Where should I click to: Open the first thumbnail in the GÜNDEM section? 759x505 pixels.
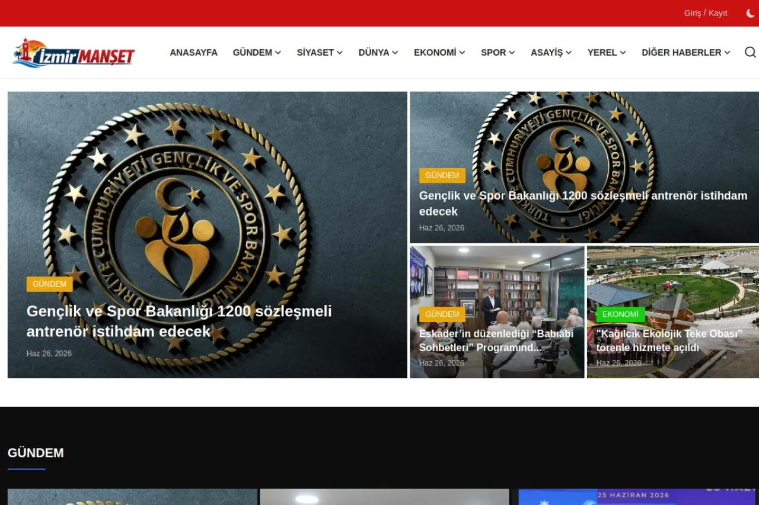132,497
